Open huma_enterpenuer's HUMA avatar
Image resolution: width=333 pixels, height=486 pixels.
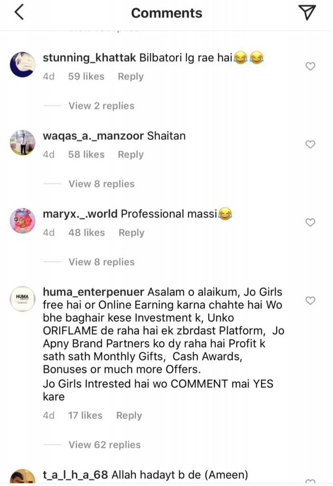click(x=23, y=299)
